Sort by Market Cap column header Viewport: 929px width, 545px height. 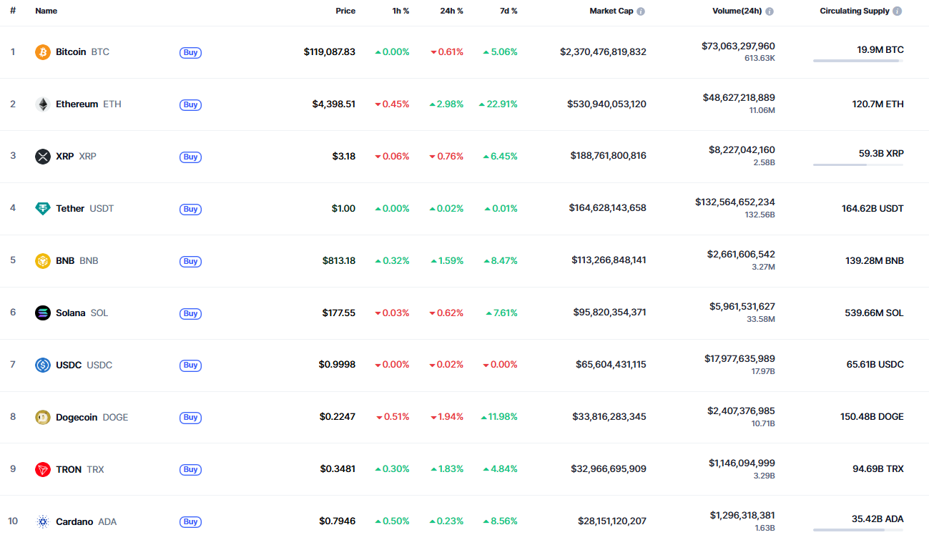coord(611,11)
